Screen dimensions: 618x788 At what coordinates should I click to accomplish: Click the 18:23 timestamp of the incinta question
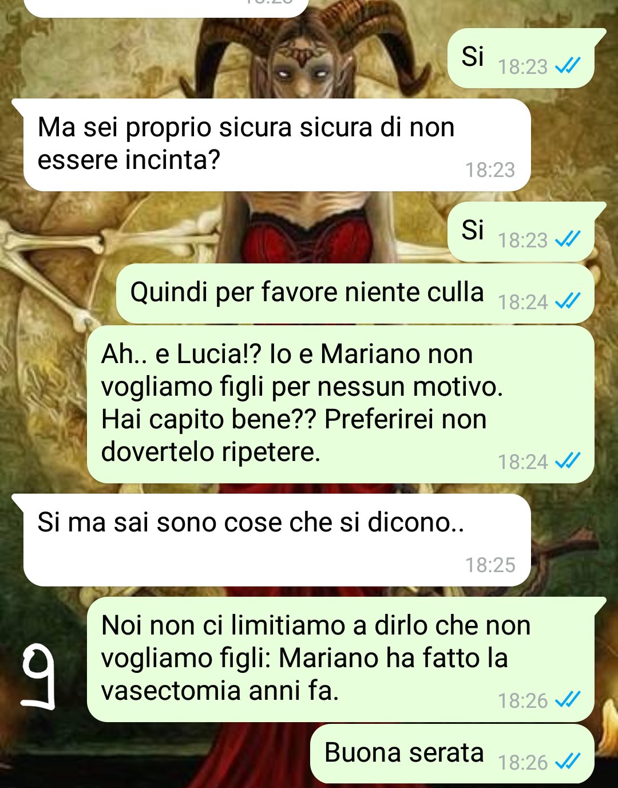(x=490, y=170)
